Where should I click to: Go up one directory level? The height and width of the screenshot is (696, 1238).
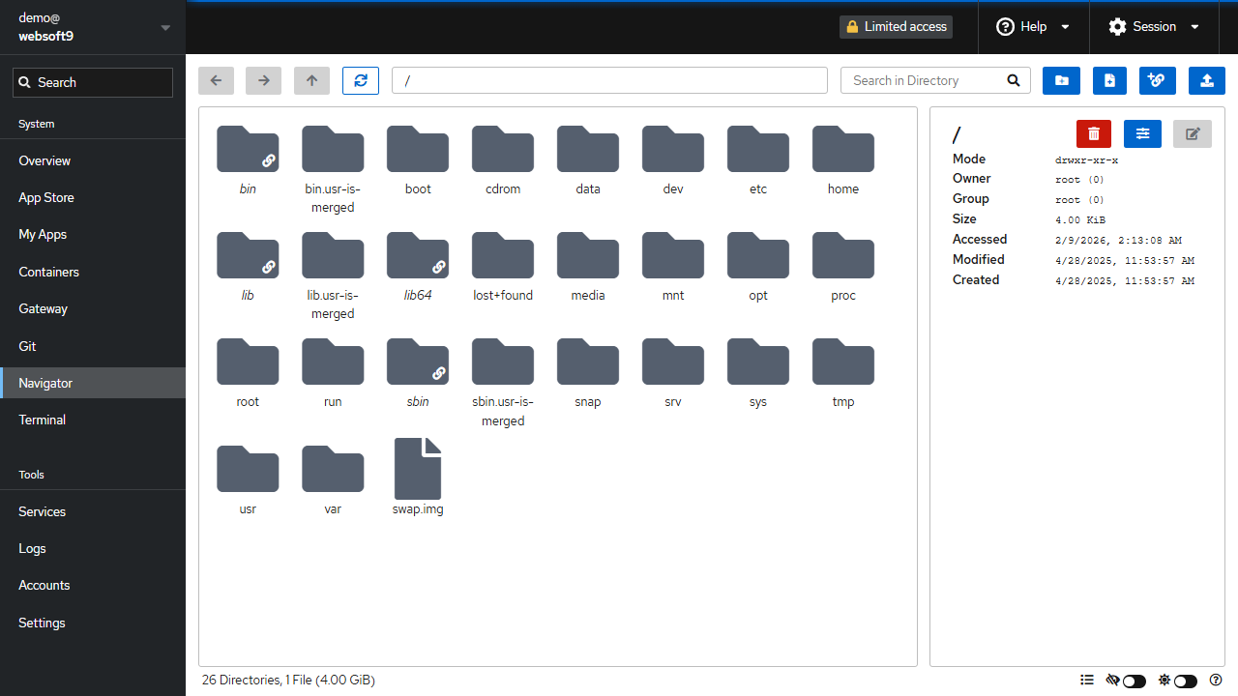coord(311,81)
